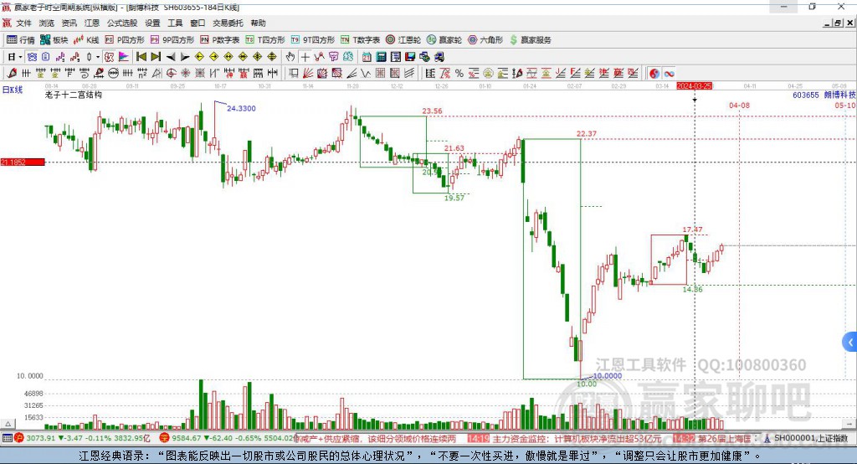Click the bottom-left scroll up triangle
Viewport: 857px width, 464px height.
click(x=8, y=424)
